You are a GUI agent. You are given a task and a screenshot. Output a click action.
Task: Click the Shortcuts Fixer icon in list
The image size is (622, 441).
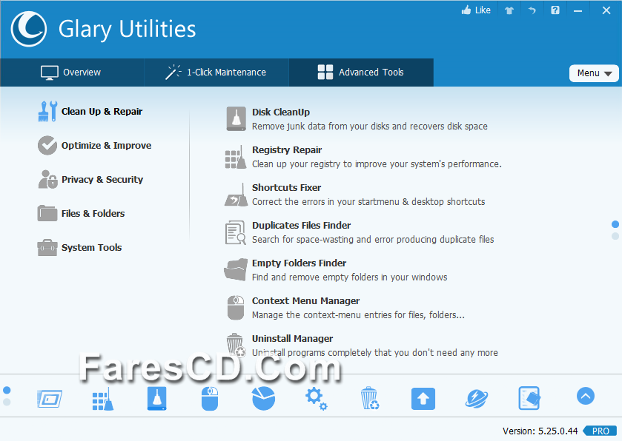(x=236, y=195)
